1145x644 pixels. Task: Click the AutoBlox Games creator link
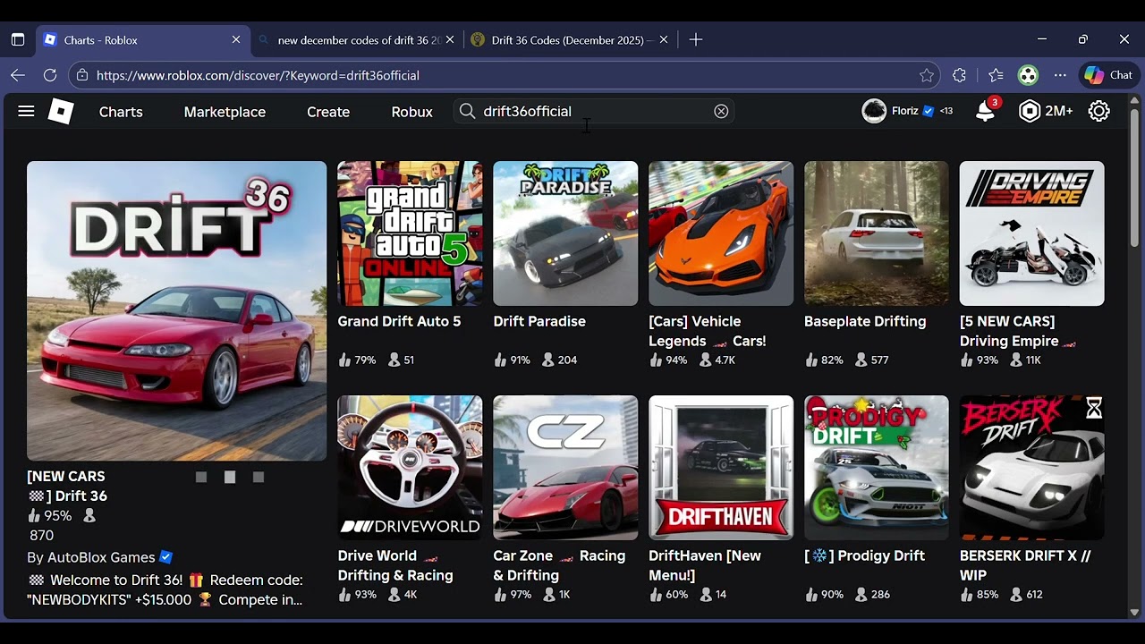[x=101, y=557]
